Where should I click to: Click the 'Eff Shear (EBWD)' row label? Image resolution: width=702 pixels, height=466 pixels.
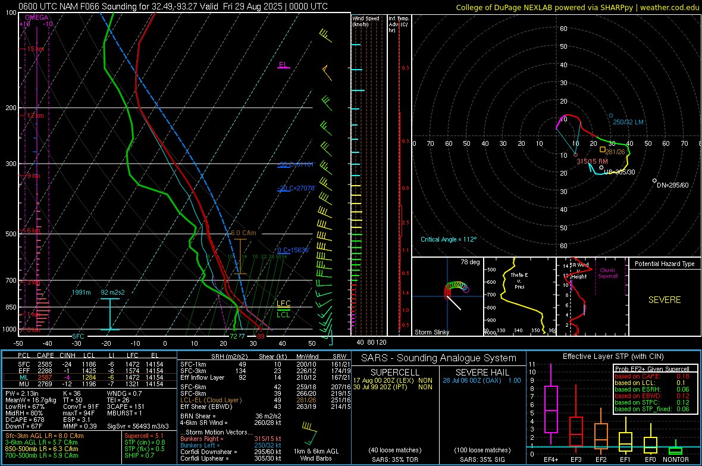pyautogui.click(x=206, y=407)
